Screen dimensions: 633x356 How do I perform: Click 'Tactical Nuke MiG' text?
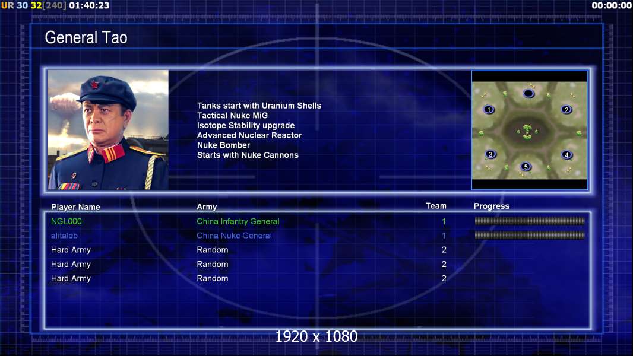232,115
